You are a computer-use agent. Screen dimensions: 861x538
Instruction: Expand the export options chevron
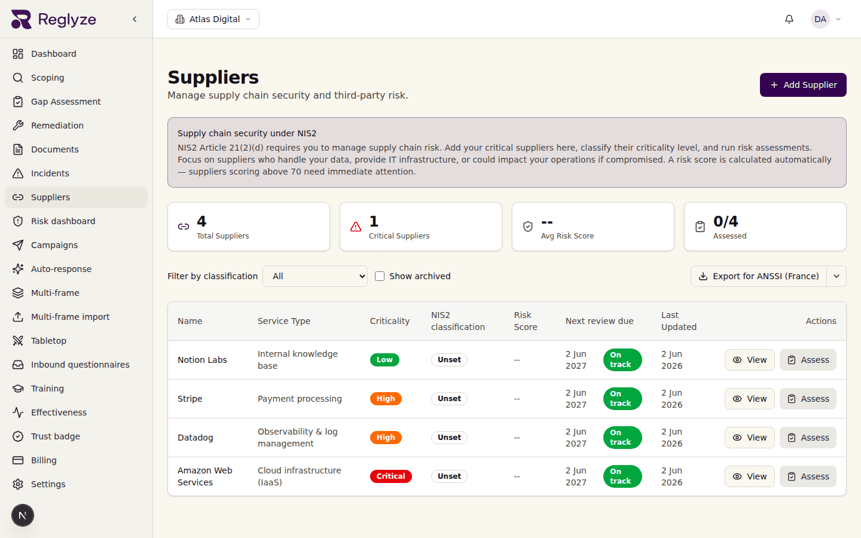coord(836,276)
